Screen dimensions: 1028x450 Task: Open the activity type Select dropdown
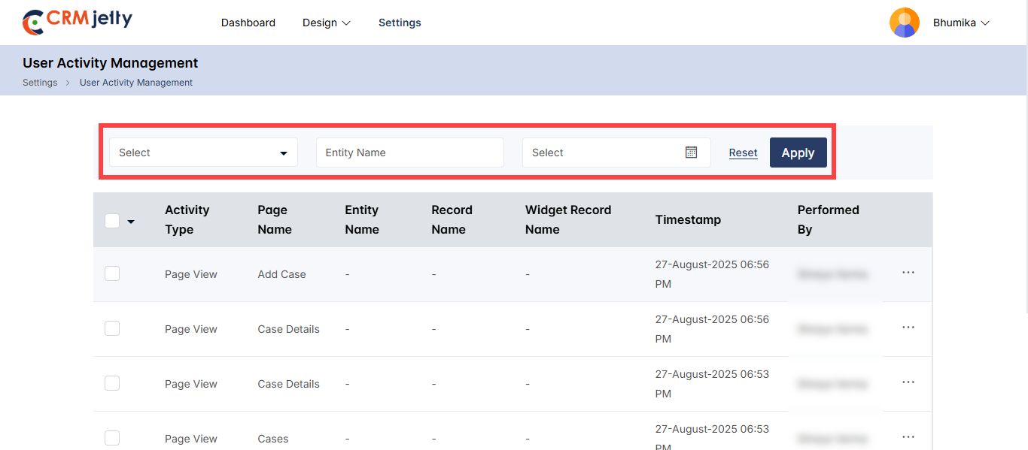pos(203,153)
